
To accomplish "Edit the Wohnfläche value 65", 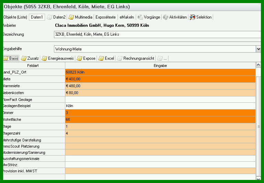I will click(160, 119).
